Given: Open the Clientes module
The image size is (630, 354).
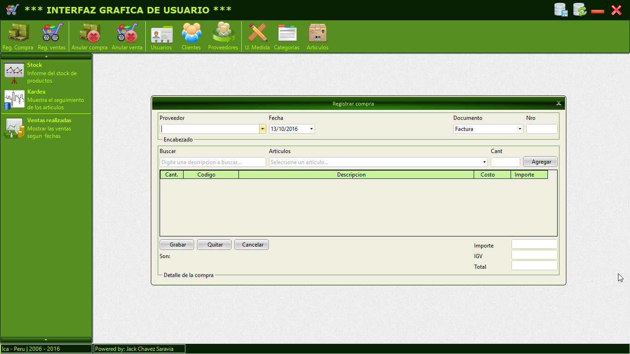Looking at the screenshot, I should point(191,36).
